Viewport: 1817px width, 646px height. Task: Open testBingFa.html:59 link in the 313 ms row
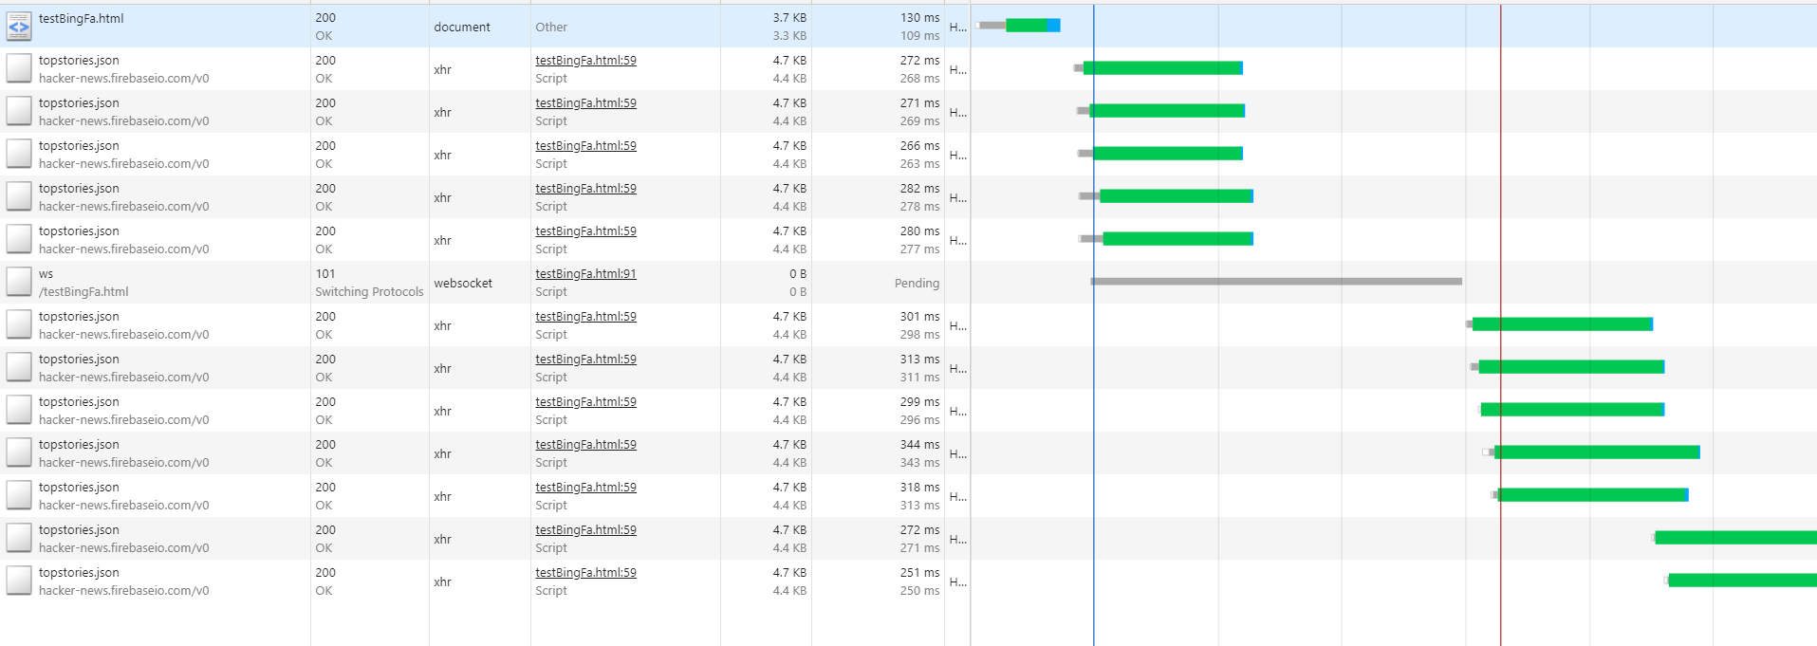(585, 360)
